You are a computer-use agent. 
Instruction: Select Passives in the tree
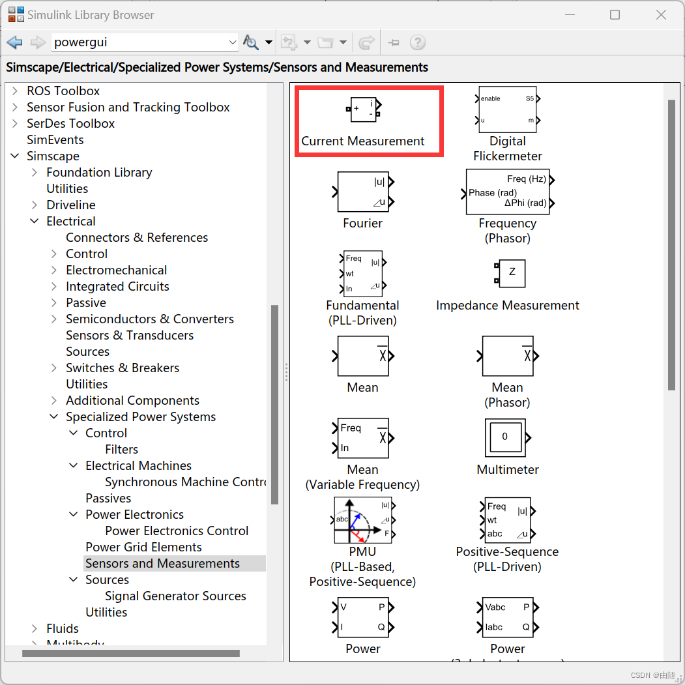(108, 499)
